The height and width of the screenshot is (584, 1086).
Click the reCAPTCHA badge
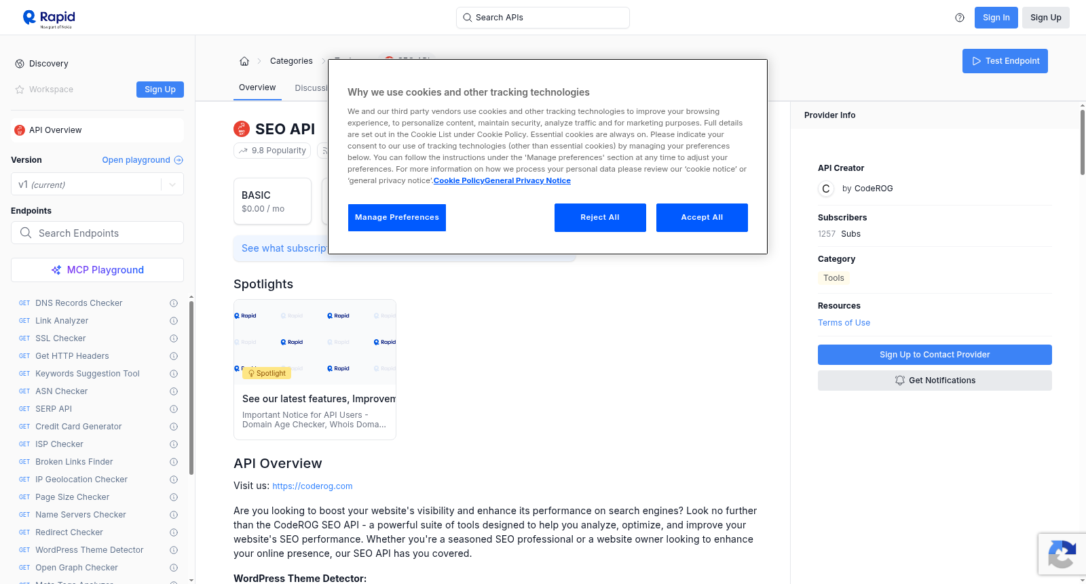pos(1062,554)
